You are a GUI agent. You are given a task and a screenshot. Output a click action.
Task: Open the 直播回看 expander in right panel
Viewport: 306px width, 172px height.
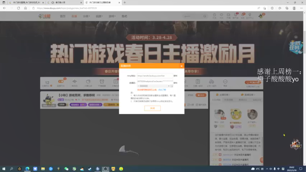pyautogui.click(x=248, y=94)
